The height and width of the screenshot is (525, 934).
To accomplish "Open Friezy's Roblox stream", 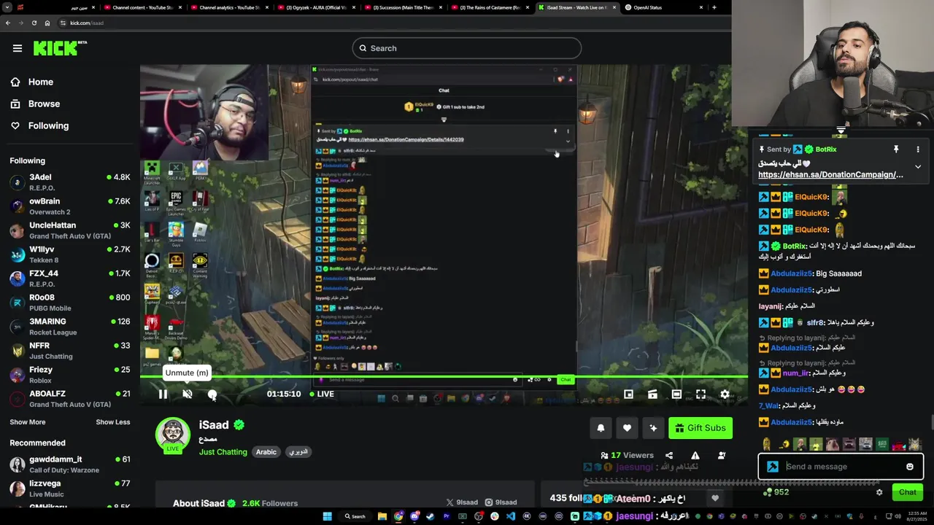I will (x=70, y=375).
